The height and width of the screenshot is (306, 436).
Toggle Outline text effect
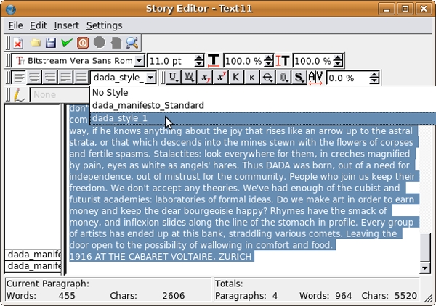tap(283, 78)
